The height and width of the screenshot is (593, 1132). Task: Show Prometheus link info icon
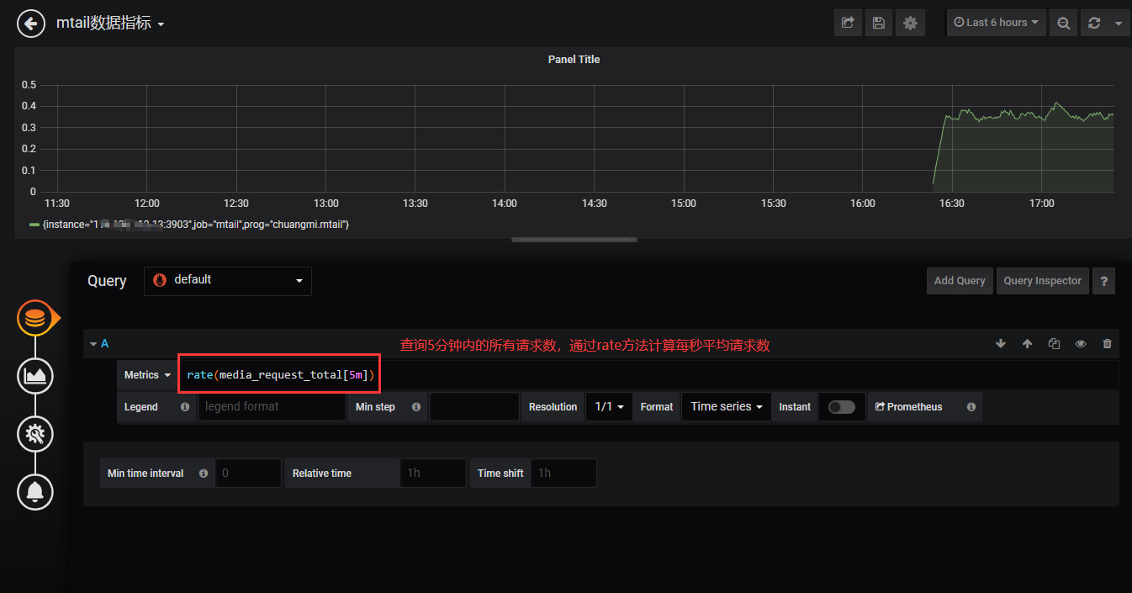pos(971,407)
